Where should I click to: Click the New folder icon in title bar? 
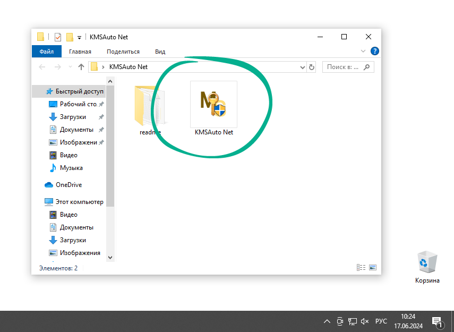point(70,37)
